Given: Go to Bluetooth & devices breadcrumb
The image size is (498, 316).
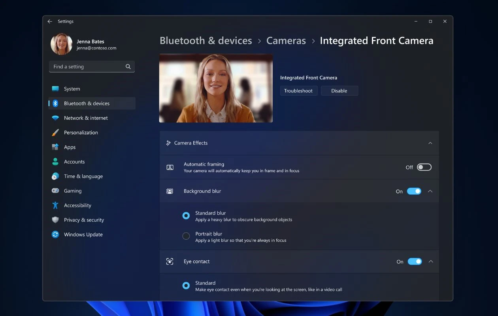Looking at the screenshot, I should pos(206,41).
